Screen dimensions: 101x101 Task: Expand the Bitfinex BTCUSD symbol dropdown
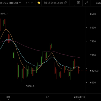tap(10, 3)
